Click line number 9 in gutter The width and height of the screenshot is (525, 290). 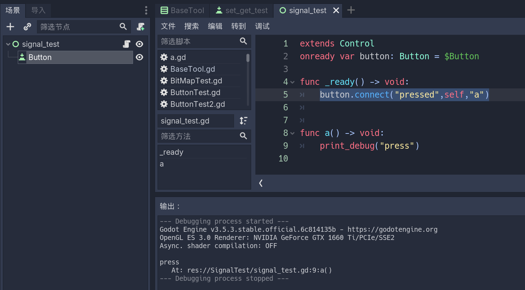286,146
